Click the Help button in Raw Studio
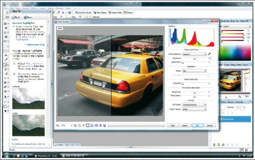Viewport: 255px width, 160px height. pos(172,126)
